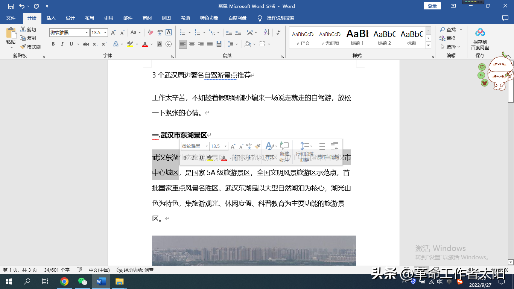Apply paragraph shading paint bucket
Screen dimensions: 514x289
tap(248, 44)
